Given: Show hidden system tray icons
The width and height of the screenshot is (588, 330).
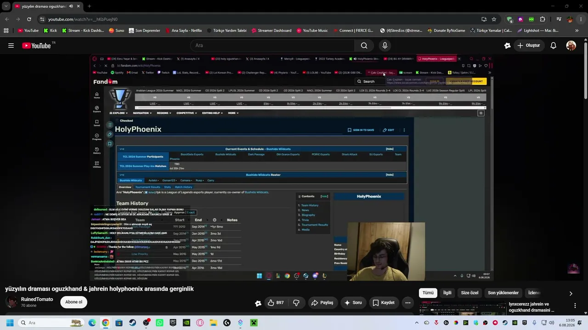Looking at the screenshot, I should tap(417, 323).
